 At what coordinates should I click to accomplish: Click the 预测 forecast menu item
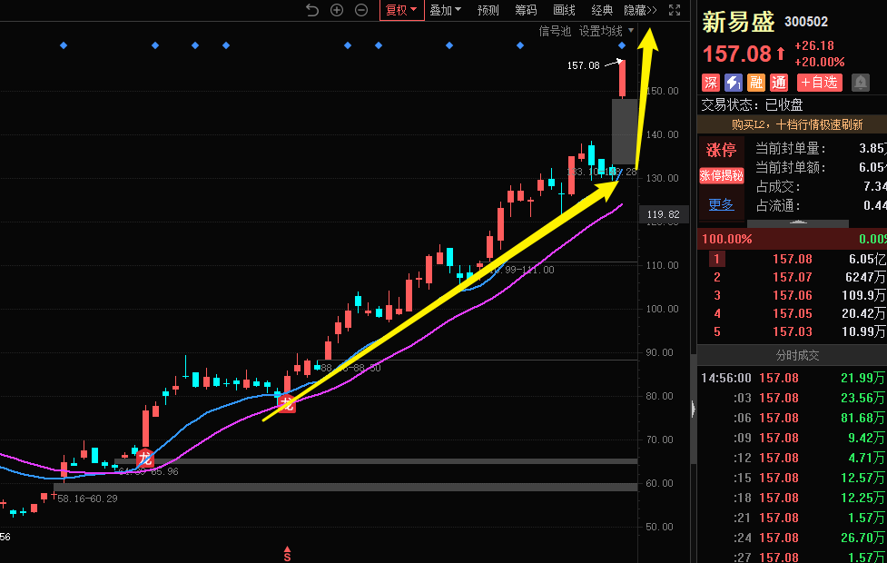(488, 10)
